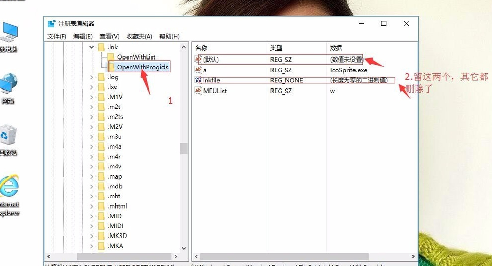Click REG_NONE type cell
Screen dimensions: 492x266
click(286, 80)
